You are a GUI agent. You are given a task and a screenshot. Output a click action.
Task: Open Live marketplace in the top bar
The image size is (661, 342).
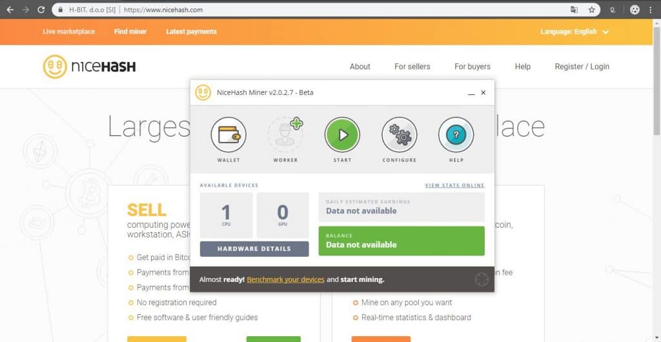(x=68, y=32)
